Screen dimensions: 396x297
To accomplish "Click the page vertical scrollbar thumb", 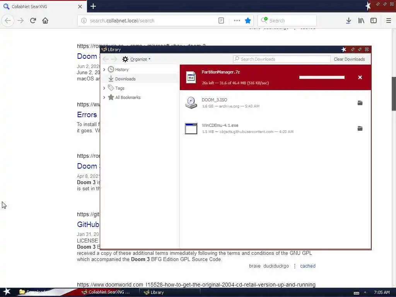I will point(394,94).
